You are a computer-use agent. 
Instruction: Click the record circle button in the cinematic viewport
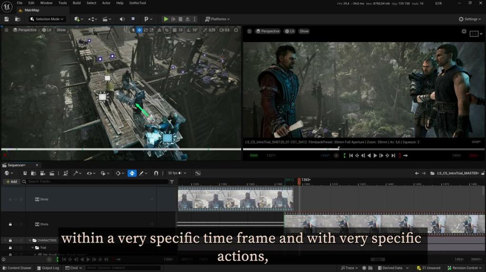pos(336,156)
